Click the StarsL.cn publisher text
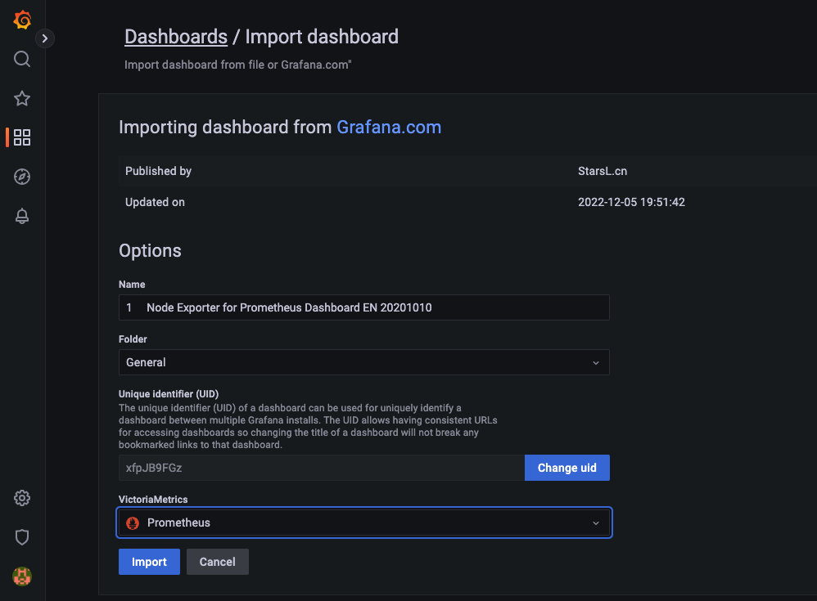The height and width of the screenshot is (601, 817). (x=603, y=171)
